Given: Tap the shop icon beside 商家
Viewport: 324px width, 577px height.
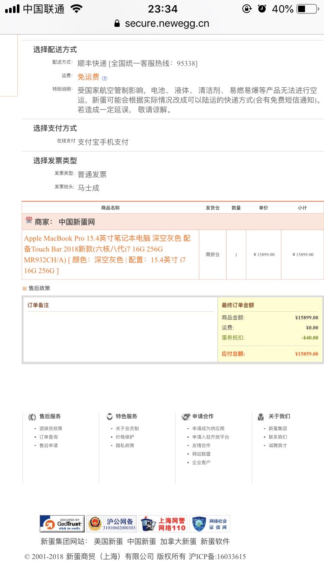Looking at the screenshot, I should coord(29,221).
